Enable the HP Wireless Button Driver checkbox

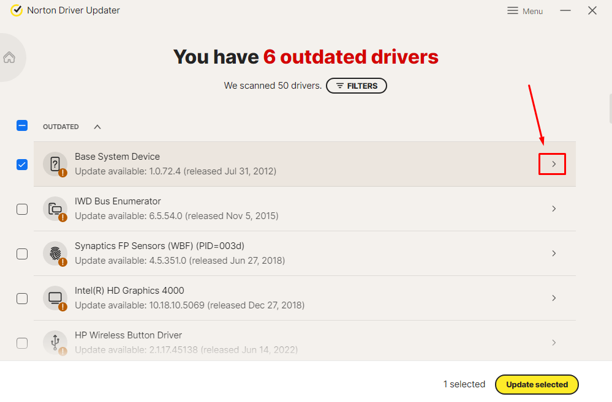22,343
